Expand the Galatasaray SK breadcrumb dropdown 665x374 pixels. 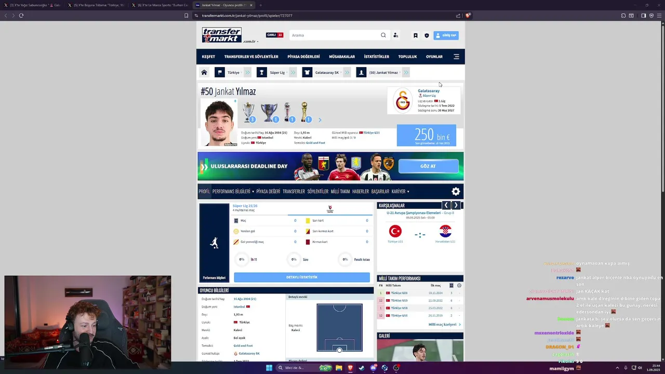pos(340,73)
